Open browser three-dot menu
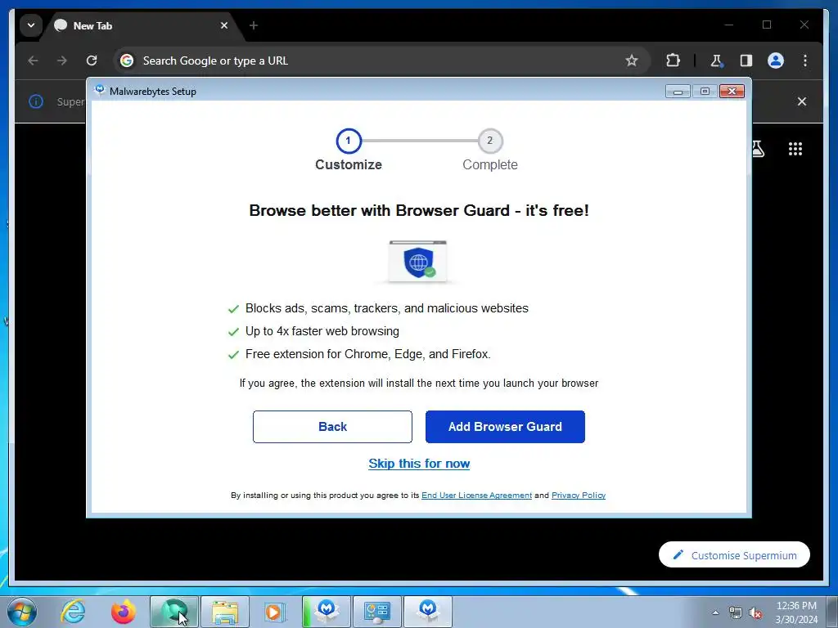Image resolution: width=838 pixels, height=628 pixels. [x=805, y=61]
